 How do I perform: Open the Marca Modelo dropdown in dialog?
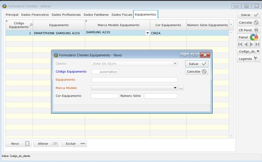(x=175, y=88)
